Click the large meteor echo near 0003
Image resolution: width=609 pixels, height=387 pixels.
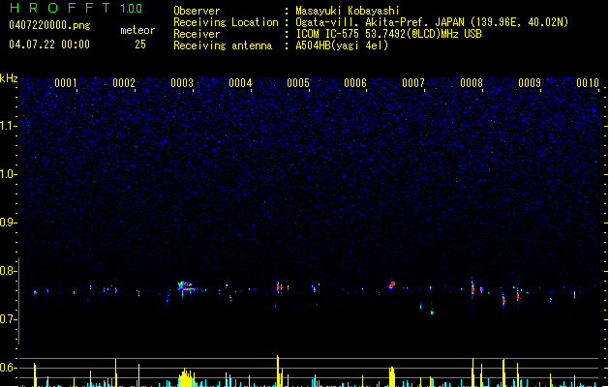187,287
